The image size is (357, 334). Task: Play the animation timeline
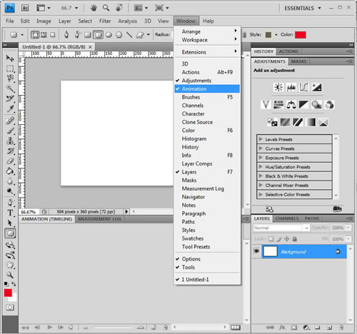click(x=49, y=328)
